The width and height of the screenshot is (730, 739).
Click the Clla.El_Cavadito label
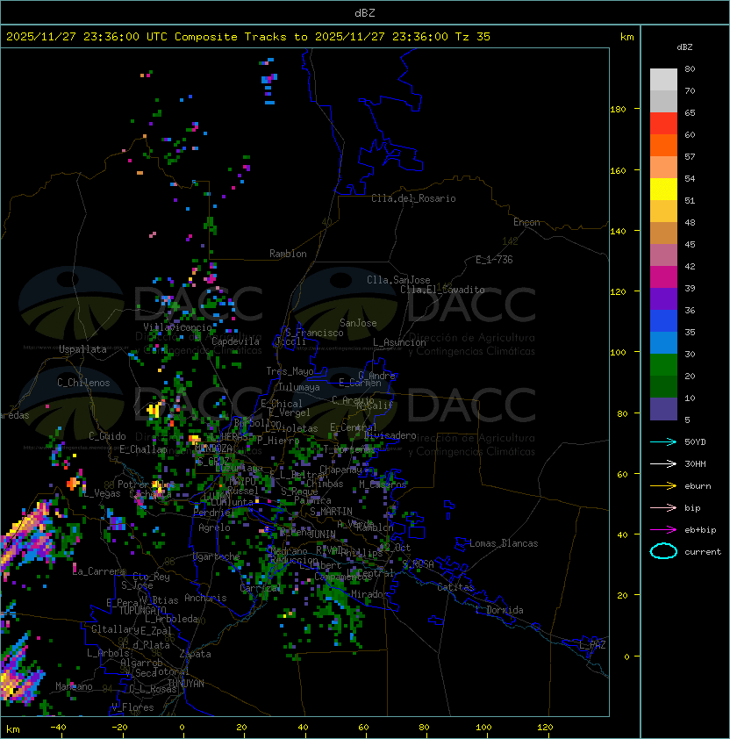pos(442,290)
